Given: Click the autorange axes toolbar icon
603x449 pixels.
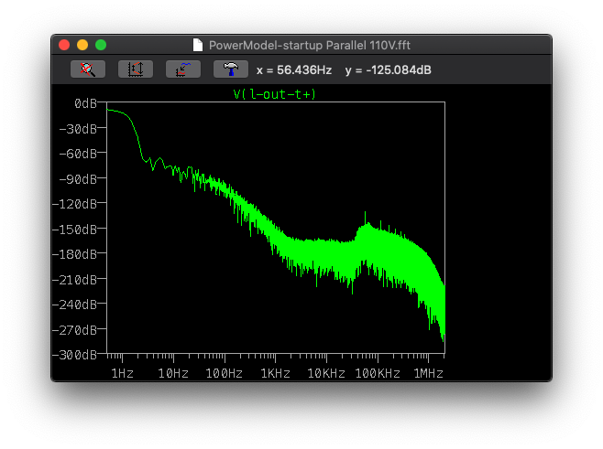Looking at the screenshot, I should [x=136, y=69].
